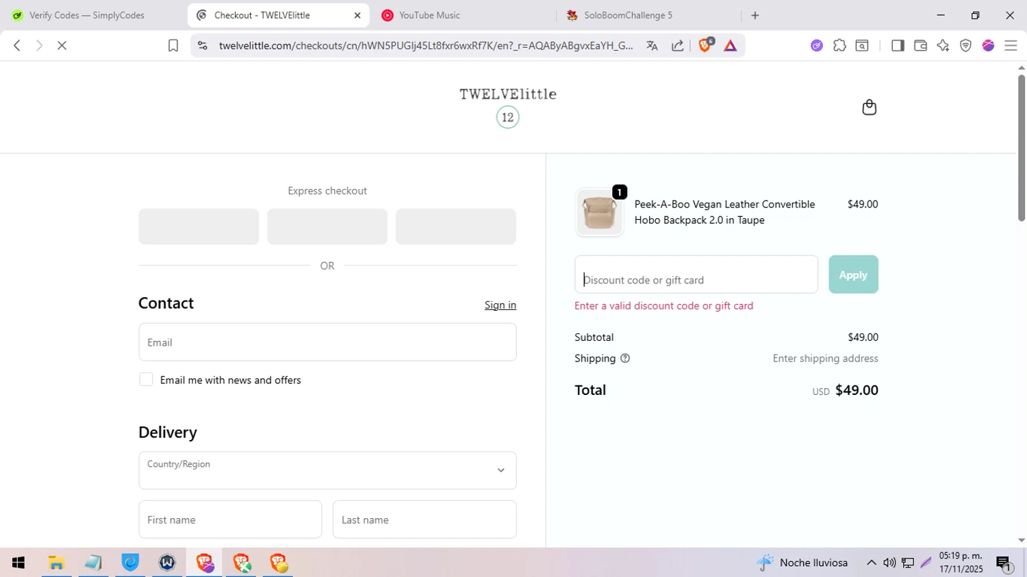Open the tab search toolbar icon
The image size is (1027, 577).
click(x=862, y=45)
